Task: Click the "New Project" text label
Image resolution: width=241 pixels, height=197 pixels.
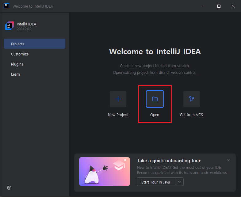Action: click(x=118, y=115)
